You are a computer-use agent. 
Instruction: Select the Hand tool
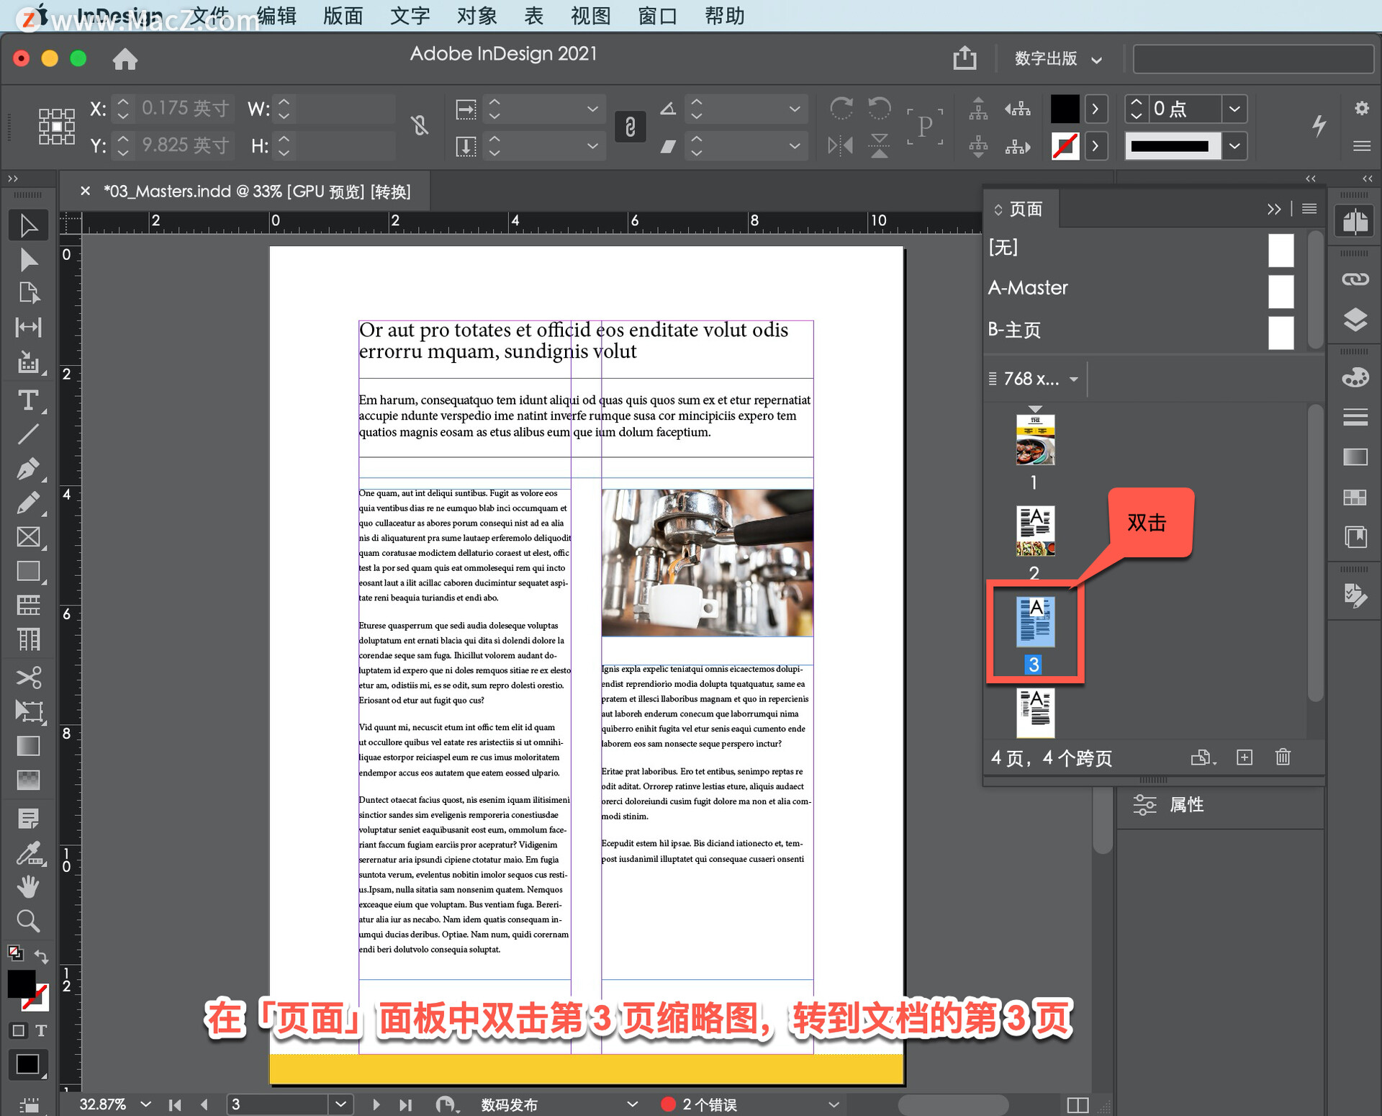(28, 887)
